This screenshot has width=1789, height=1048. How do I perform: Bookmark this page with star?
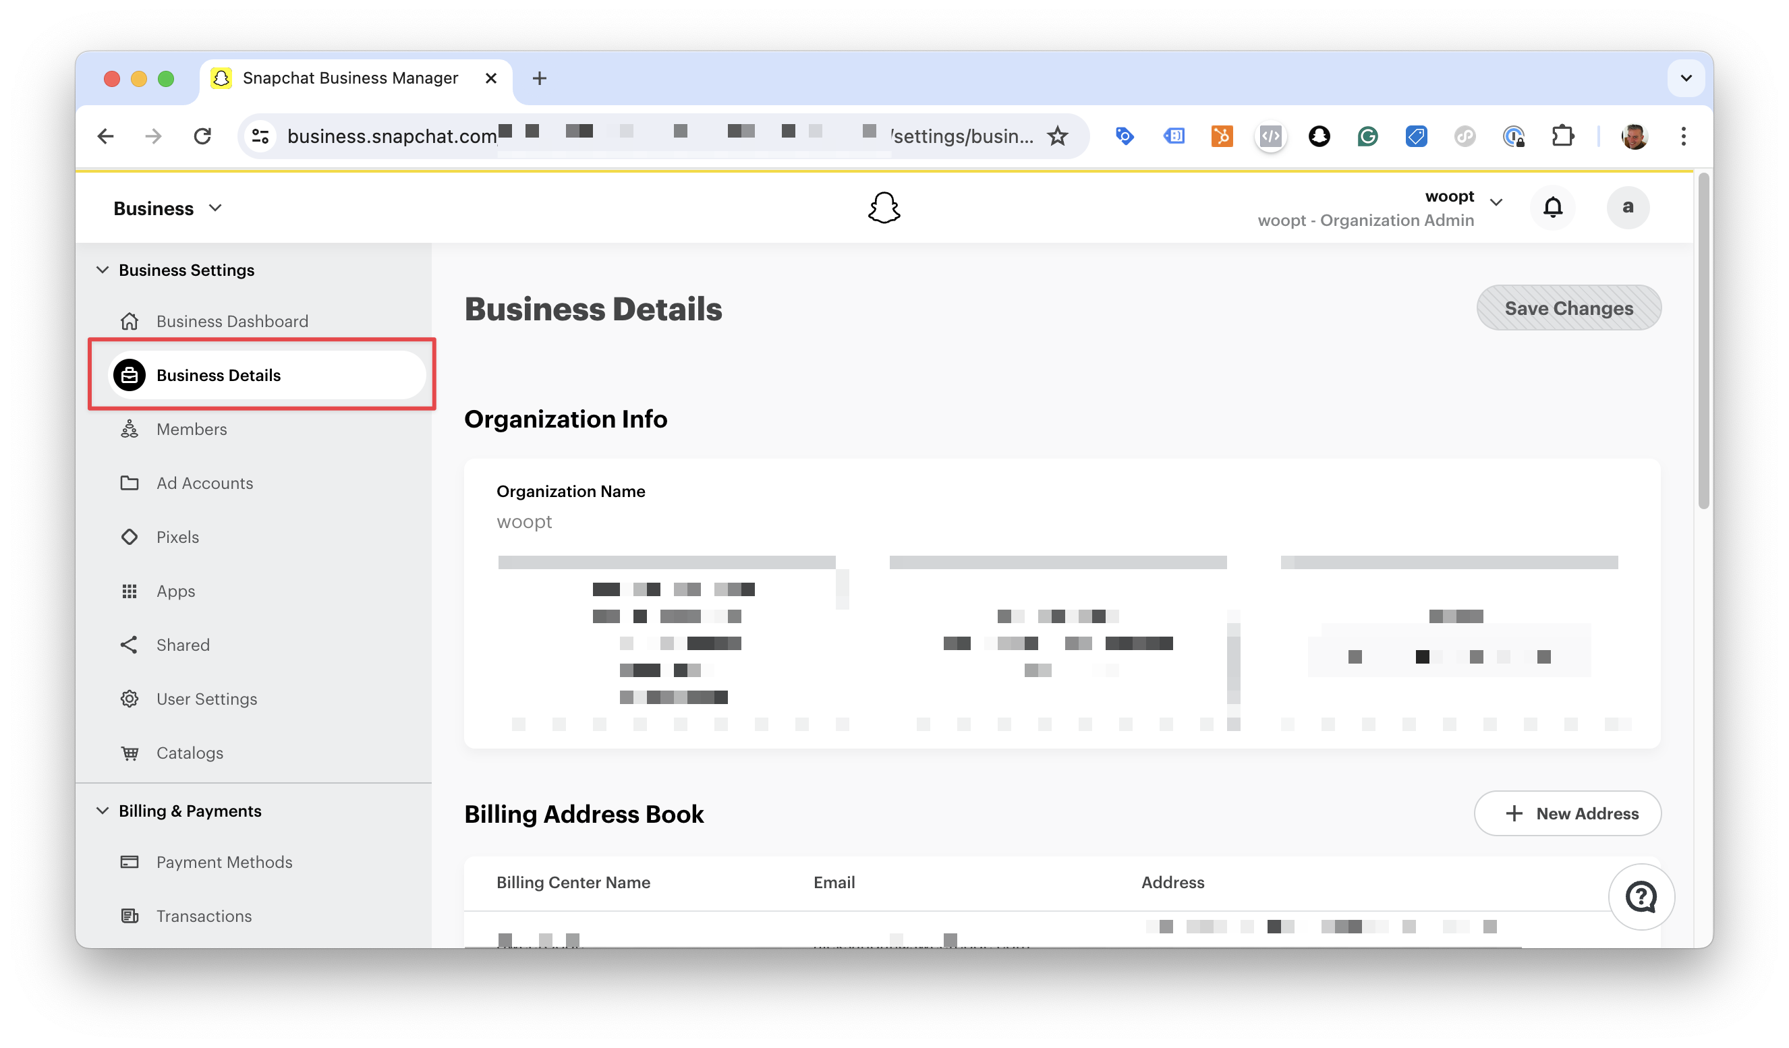pyautogui.click(x=1058, y=136)
